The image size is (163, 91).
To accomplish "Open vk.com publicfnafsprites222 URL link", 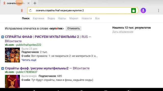I will click(23, 45).
